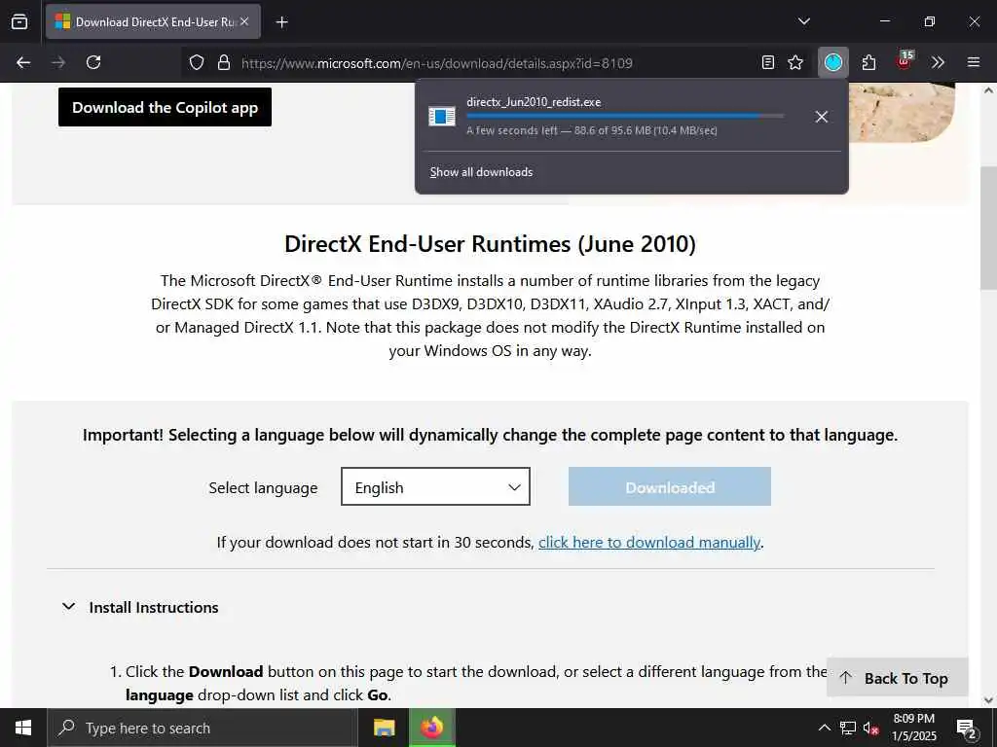
Task: Click directx_Jun2010_redist.exe file icon in downloads panel
Action: pyautogui.click(x=441, y=117)
